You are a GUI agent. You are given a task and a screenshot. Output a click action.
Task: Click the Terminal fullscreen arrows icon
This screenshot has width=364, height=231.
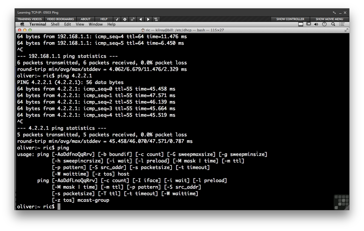point(346,30)
